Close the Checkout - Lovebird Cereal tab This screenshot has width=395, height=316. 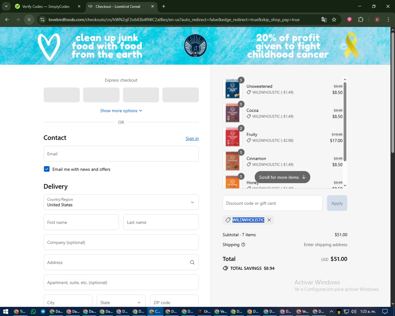tap(152, 6)
